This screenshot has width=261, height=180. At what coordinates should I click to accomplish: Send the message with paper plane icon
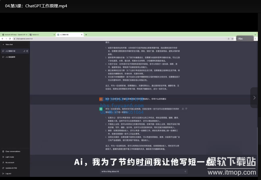coord(185,171)
